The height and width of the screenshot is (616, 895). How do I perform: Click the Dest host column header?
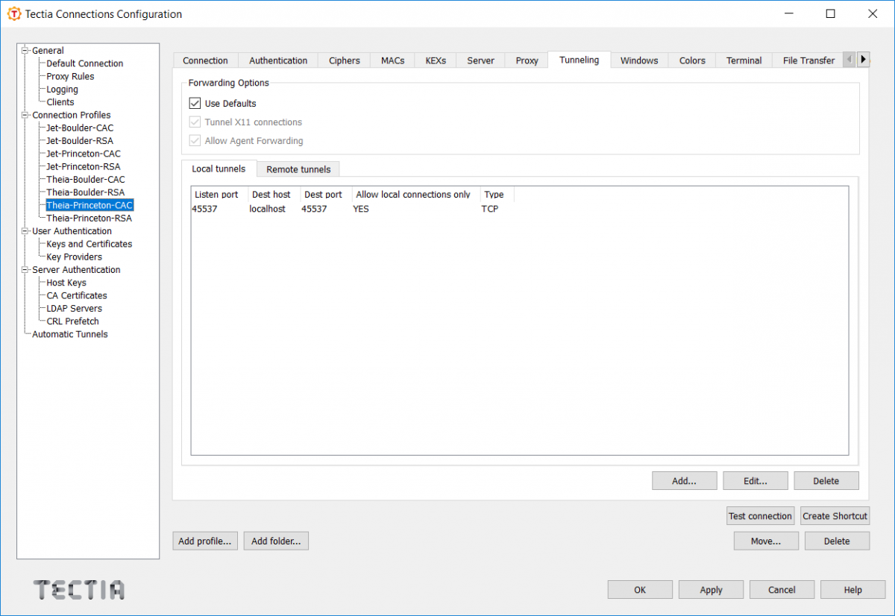click(x=274, y=195)
